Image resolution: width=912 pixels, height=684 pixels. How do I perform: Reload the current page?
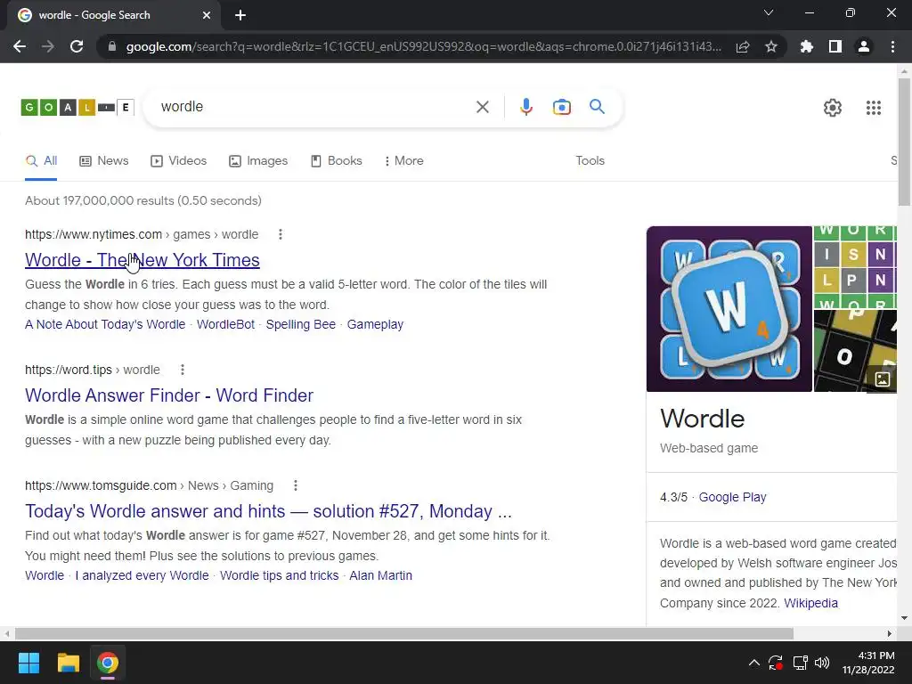(77, 46)
